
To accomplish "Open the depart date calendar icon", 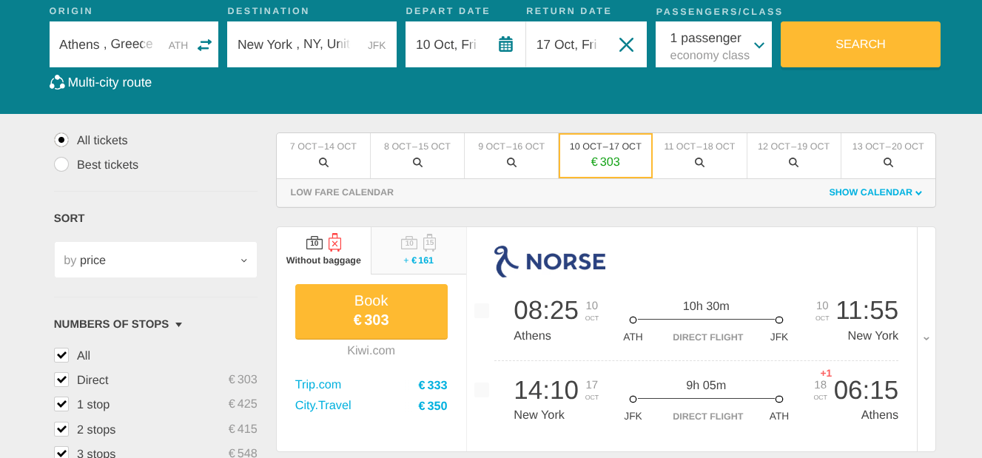I will coord(505,44).
